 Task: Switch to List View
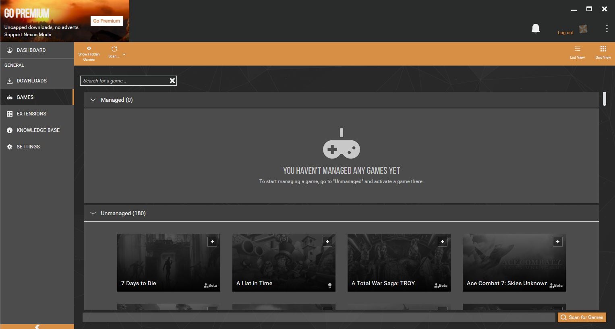click(577, 52)
